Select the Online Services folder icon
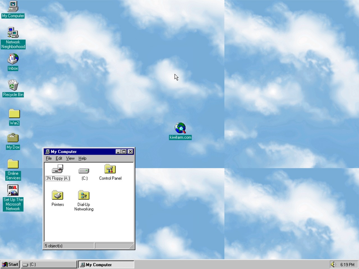 (x=13, y=164)
